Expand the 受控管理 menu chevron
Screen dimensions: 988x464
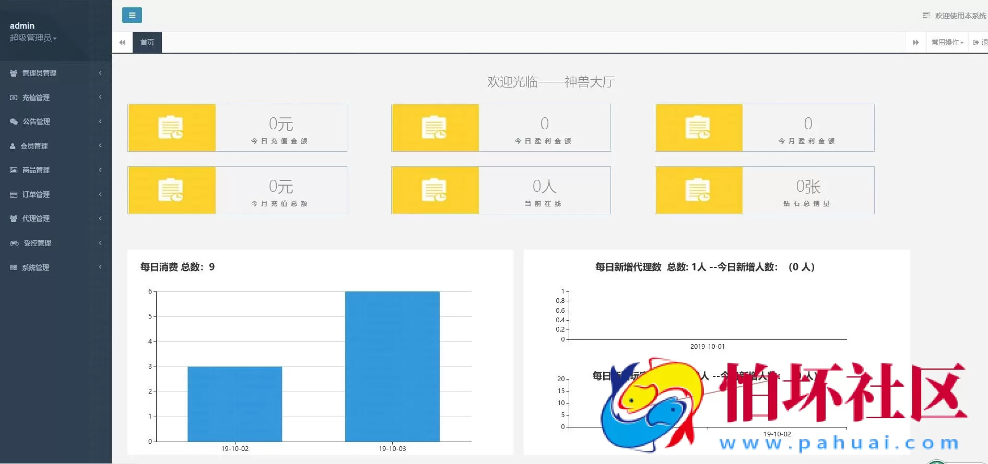point(100,243)
